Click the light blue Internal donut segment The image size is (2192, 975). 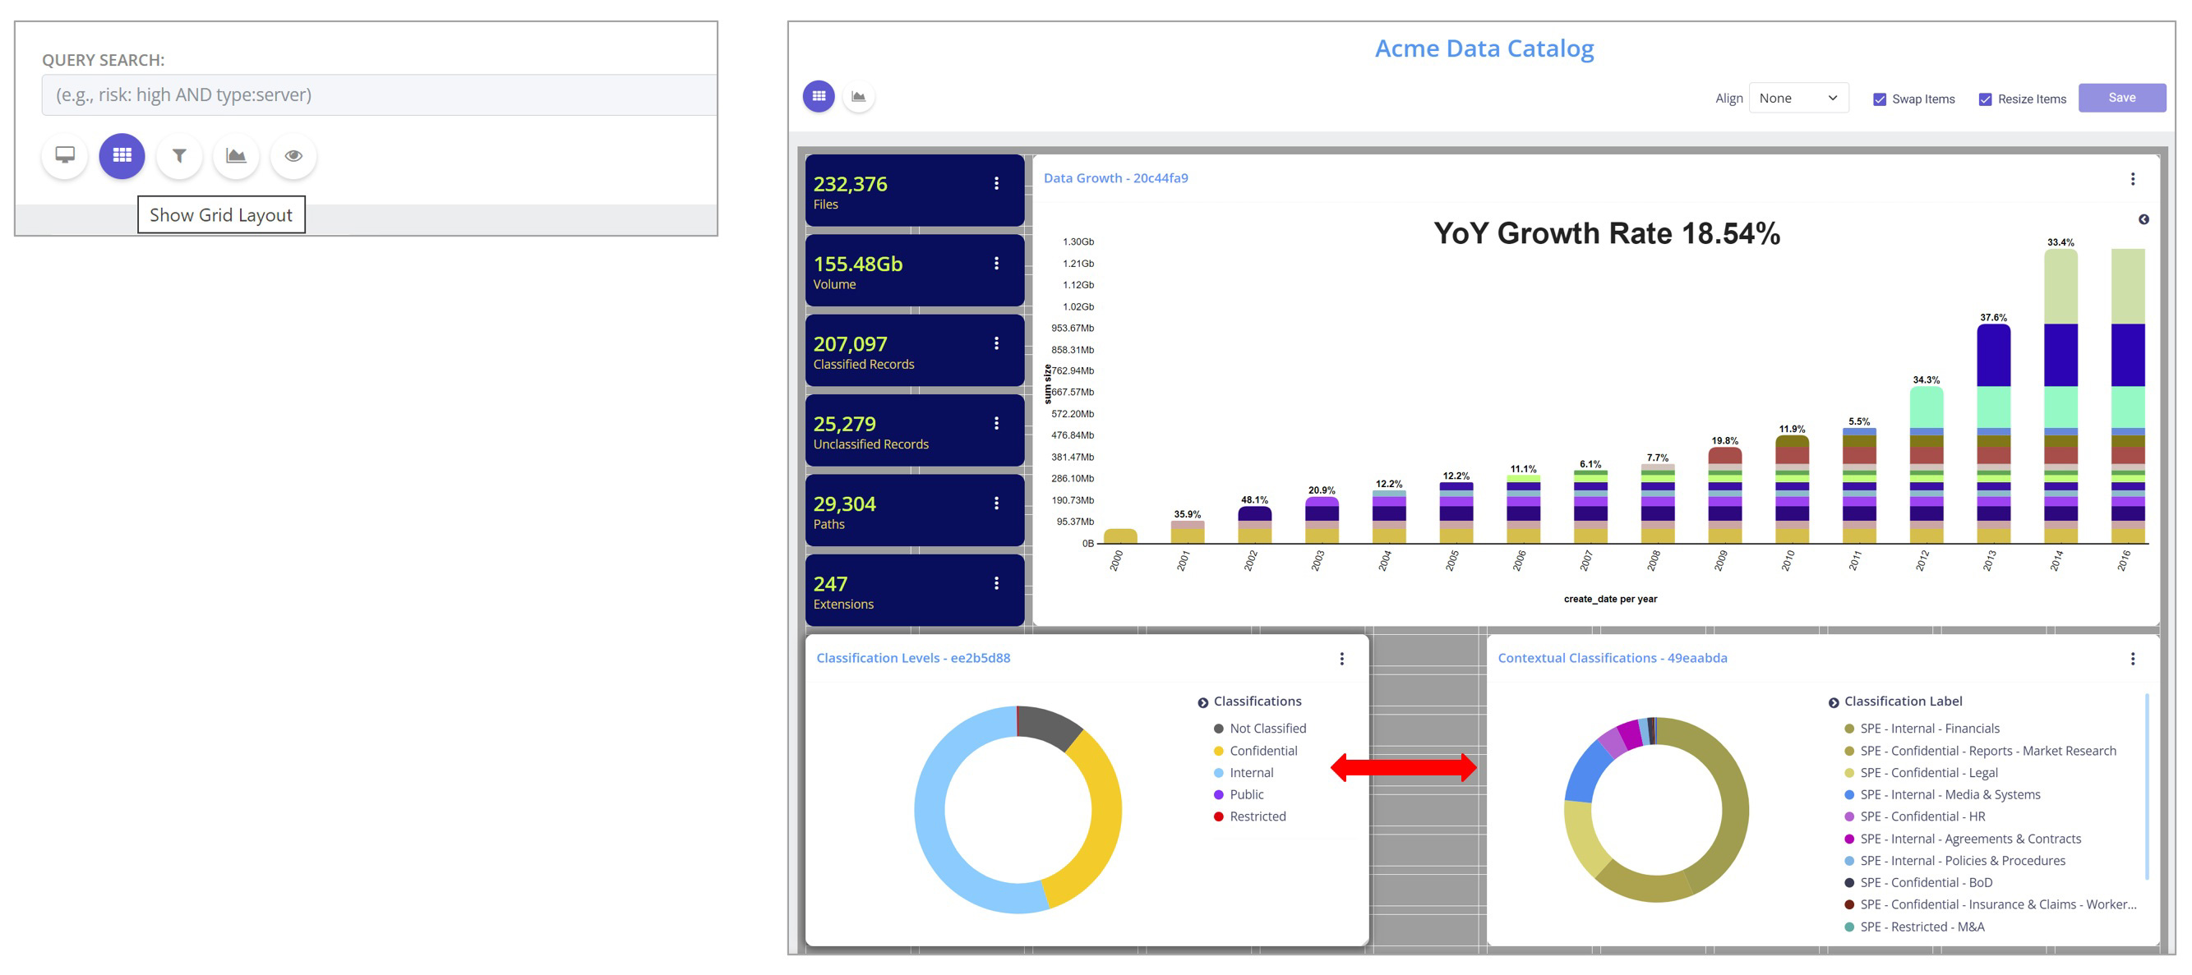tap(932, 821)
